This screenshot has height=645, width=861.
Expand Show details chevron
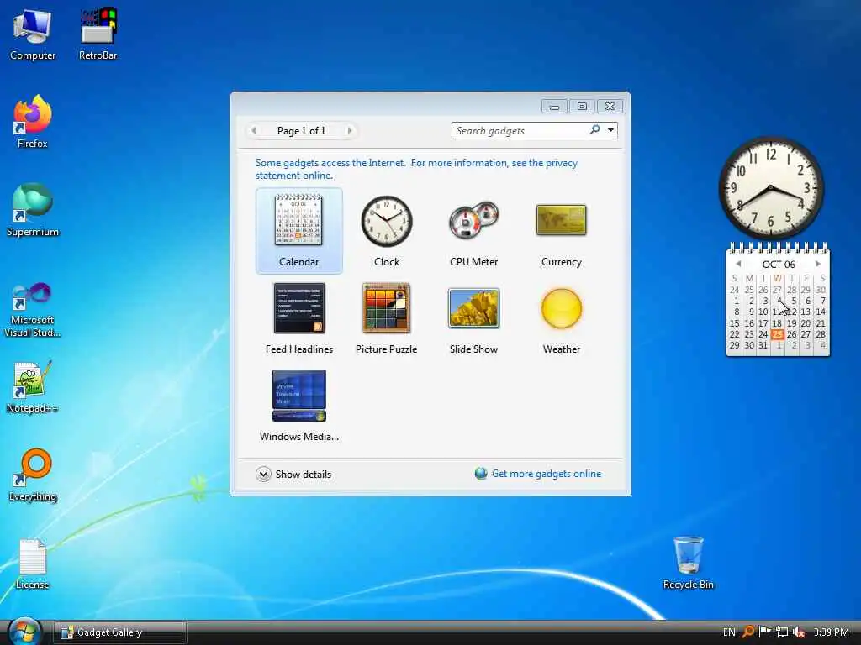pyautogui.click(x=263, y=474)
